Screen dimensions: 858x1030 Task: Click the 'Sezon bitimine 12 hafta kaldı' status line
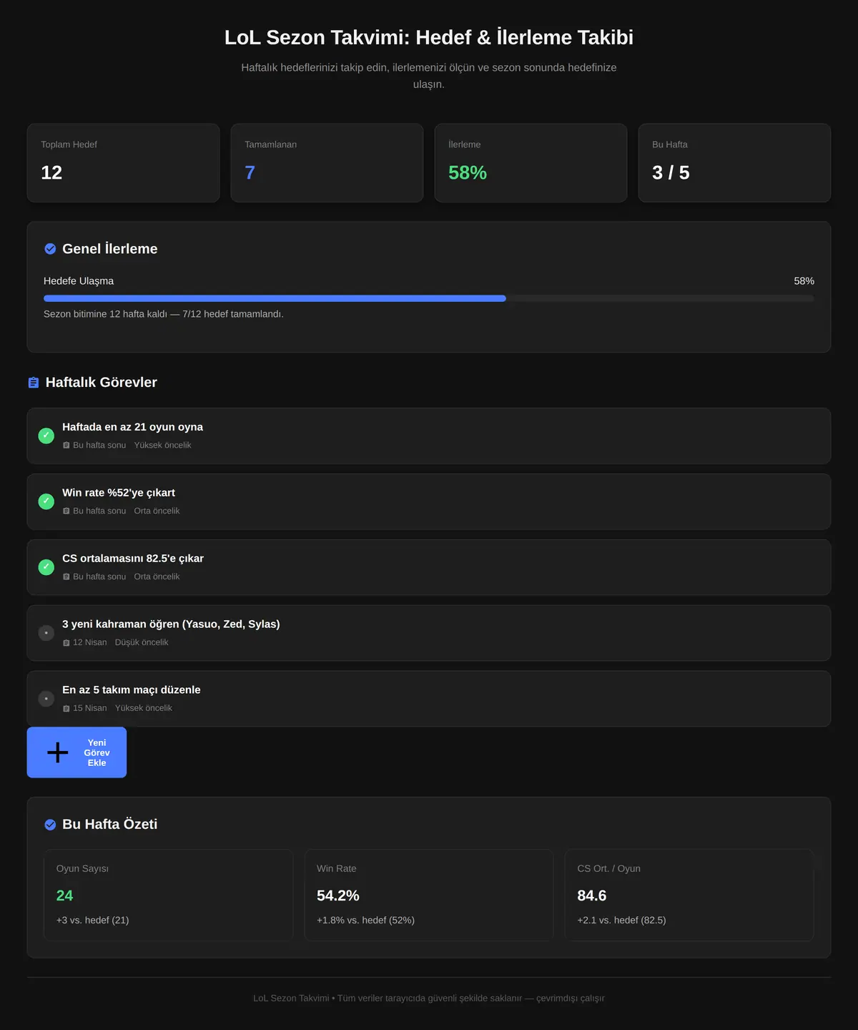164,314
